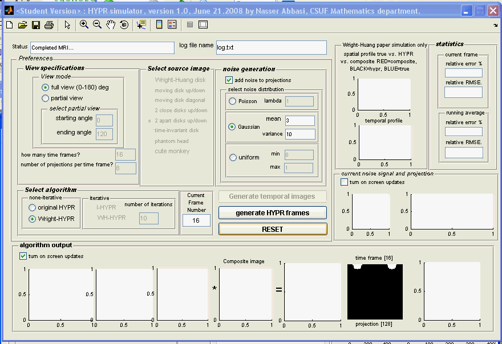Activate the Pan hand tool
Viewport: 502px width, 344px height.
click(110, 24)
